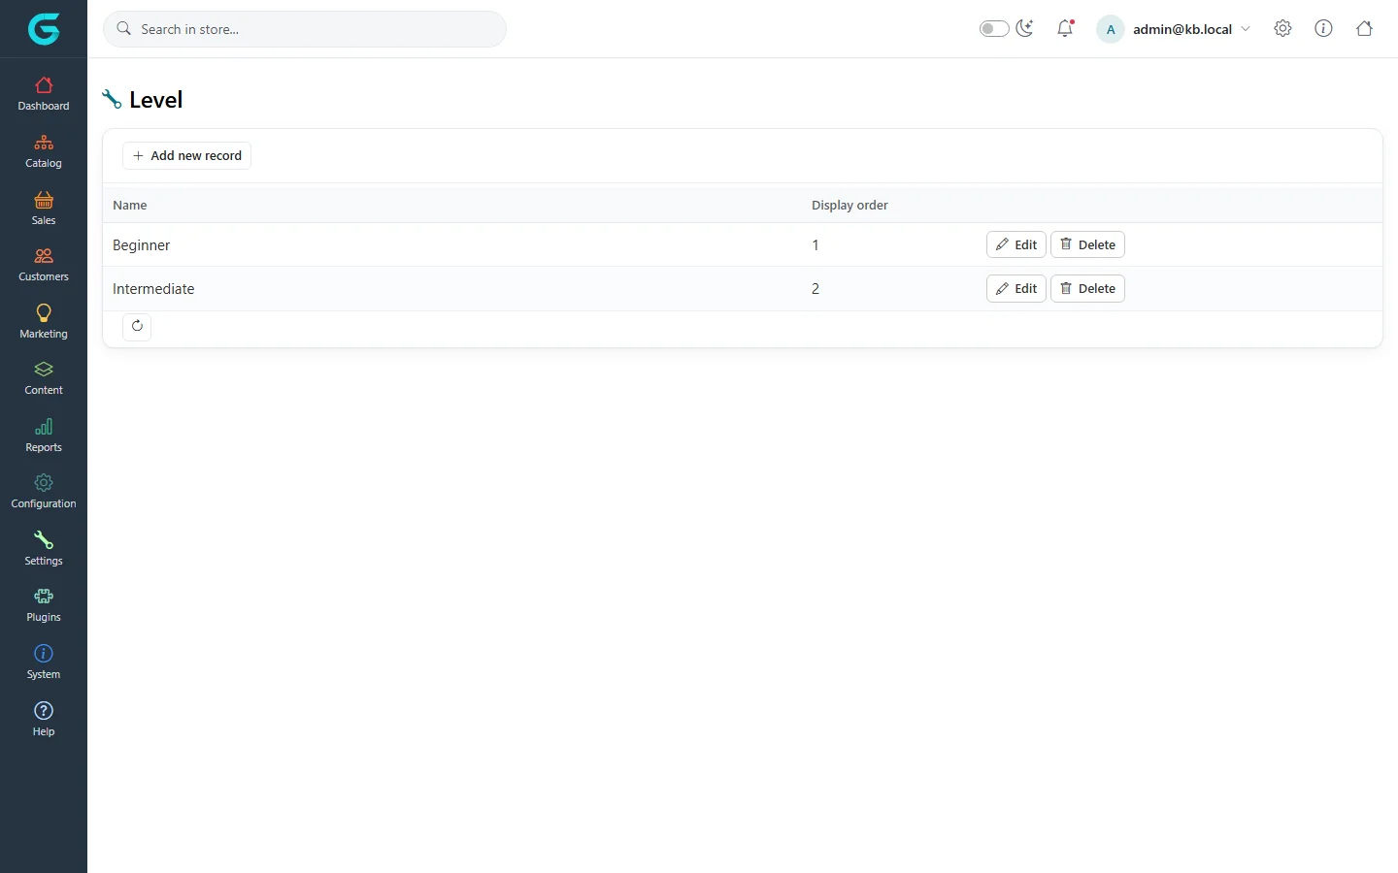This screenshot has width=1398, height=873.
Task: Open the Help sidebar section
Action: click(x=44, y=720)
